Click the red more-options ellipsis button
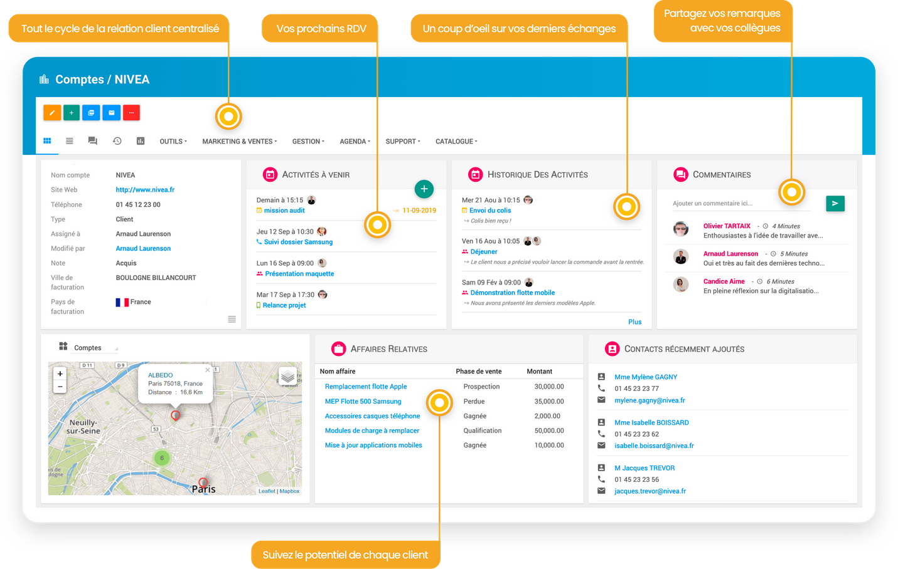 click(x=131, y=113)
